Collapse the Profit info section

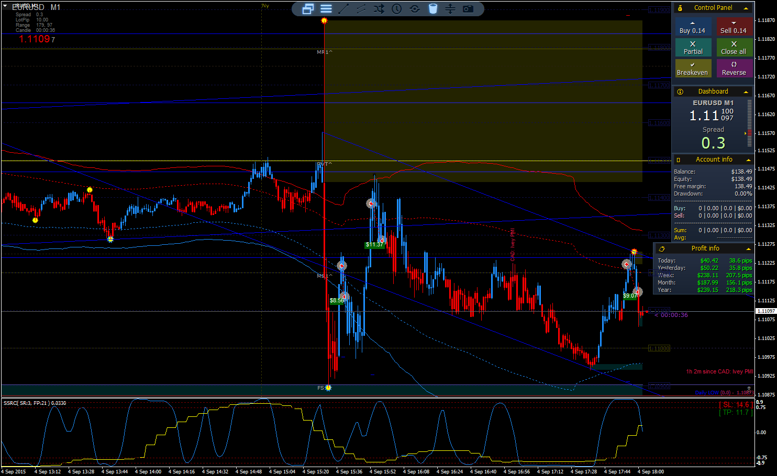tap(748, 248)
